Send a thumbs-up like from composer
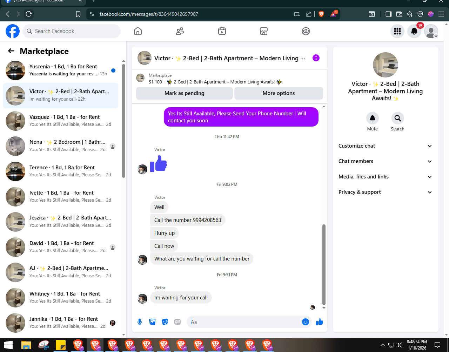The height and width of the screenshot is (352, 449). 320,322
